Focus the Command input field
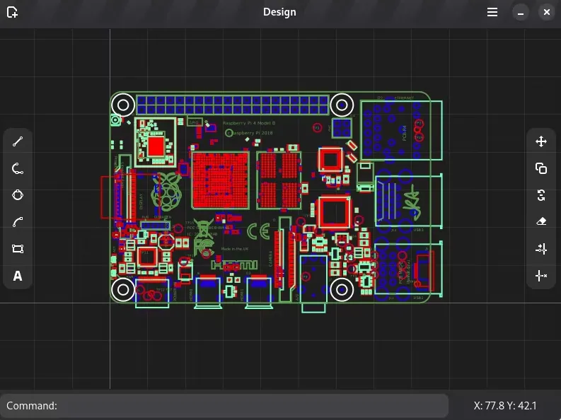The image size is (561, 420). [x=248, y=406]
